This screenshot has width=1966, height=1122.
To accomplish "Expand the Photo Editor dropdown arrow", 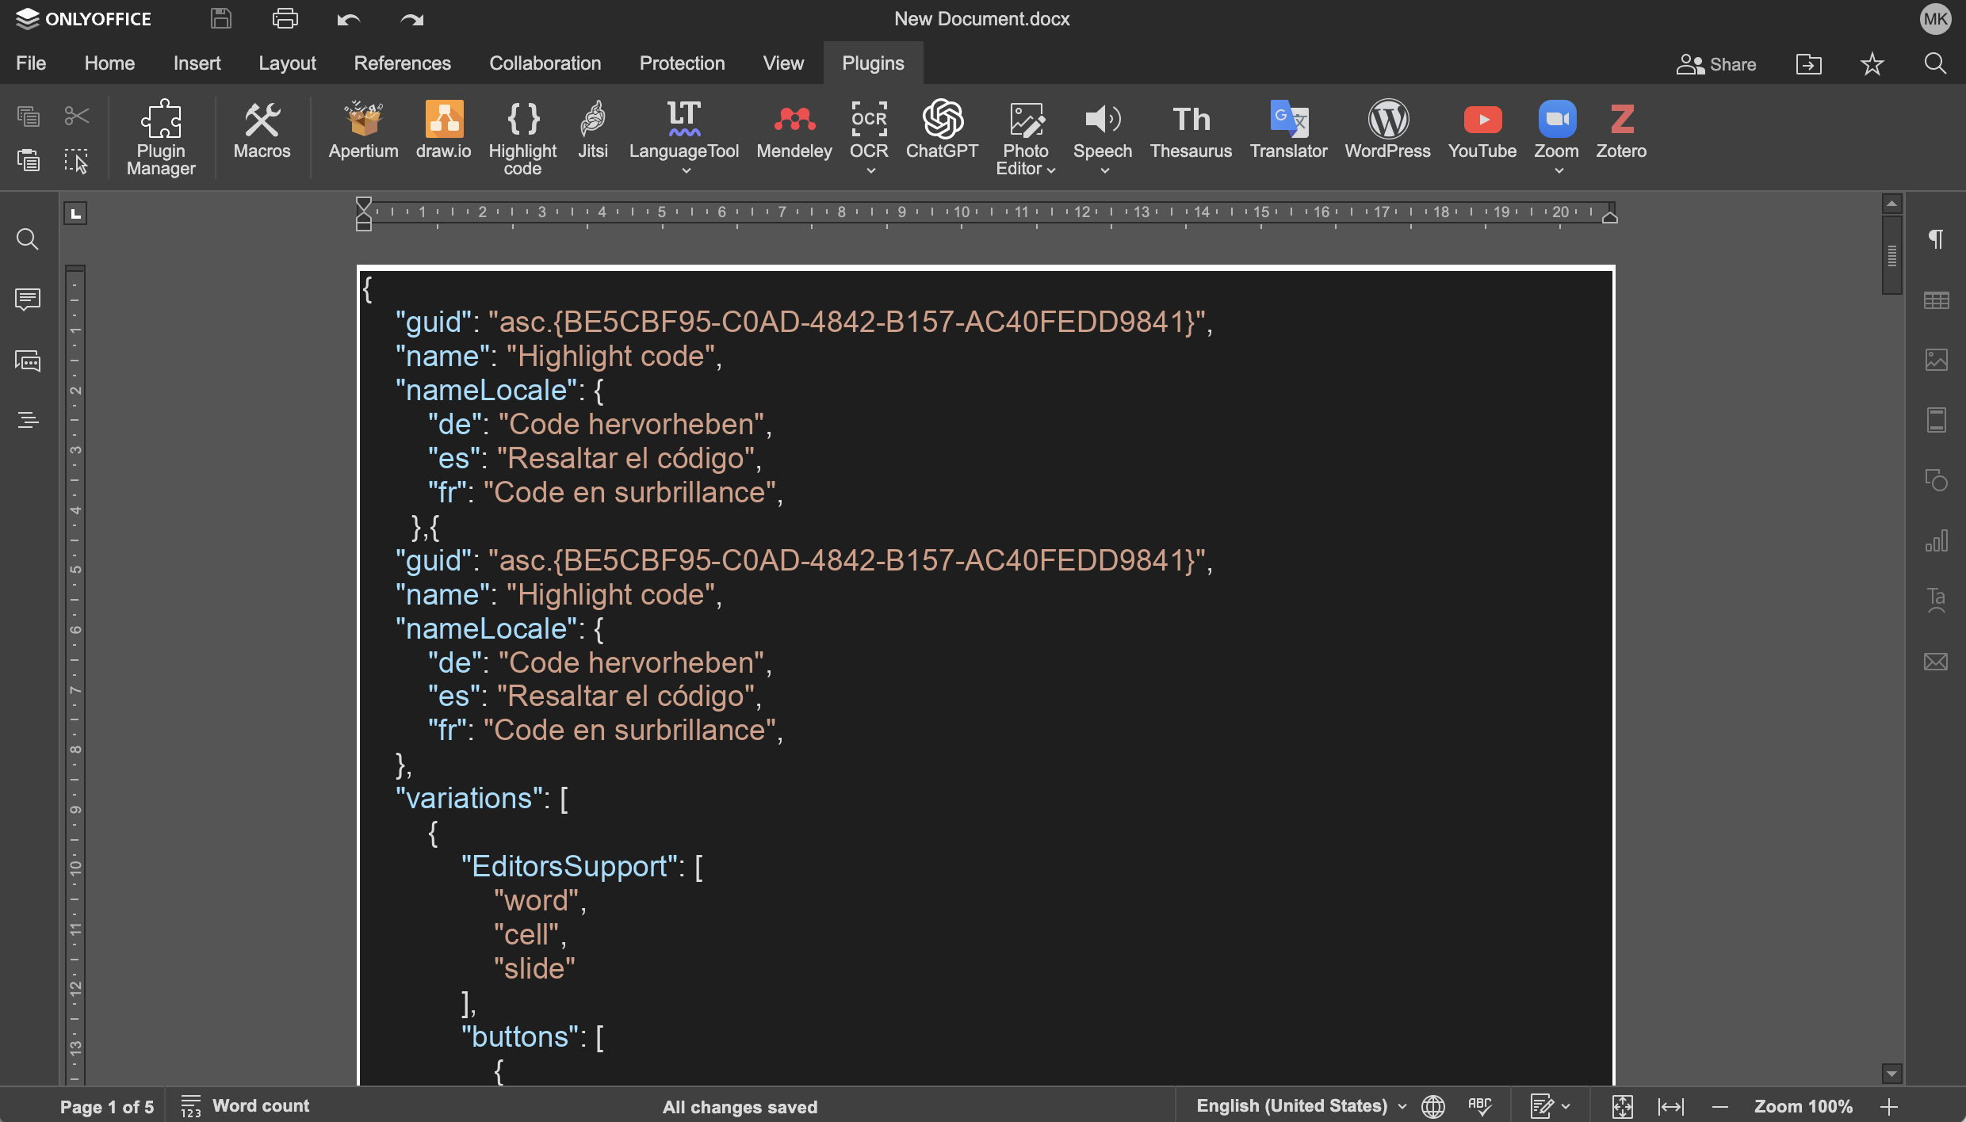I will (1051, 170).
